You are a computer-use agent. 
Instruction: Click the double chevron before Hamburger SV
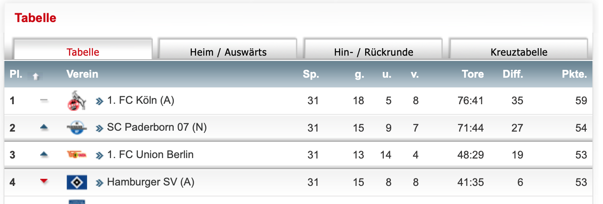[x=99, y=182]
